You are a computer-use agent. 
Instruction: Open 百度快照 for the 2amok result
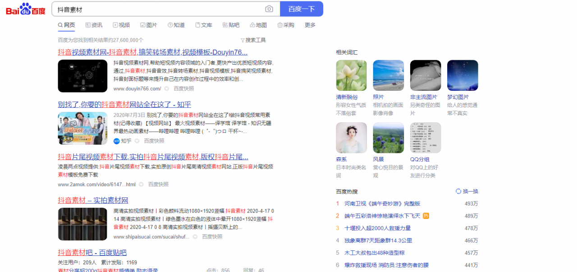(x=159, y=184)
